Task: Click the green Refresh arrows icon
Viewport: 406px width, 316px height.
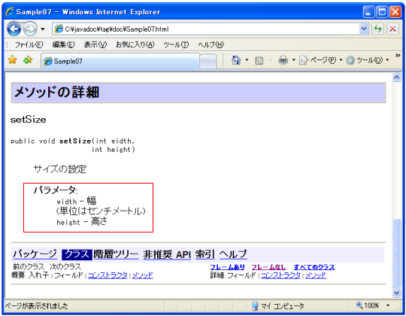Action: [x=377, y=29]
